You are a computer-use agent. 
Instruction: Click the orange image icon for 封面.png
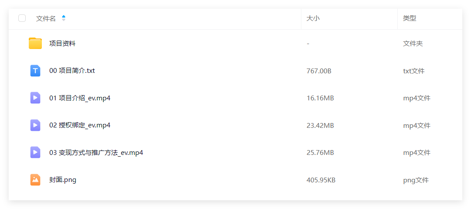(35, 180)
